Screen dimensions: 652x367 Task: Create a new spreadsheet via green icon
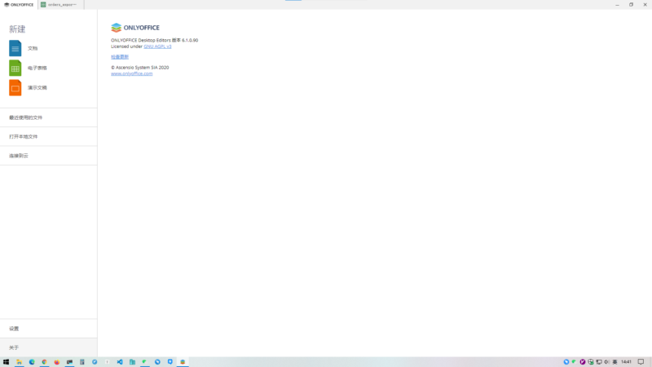[15, 68]
